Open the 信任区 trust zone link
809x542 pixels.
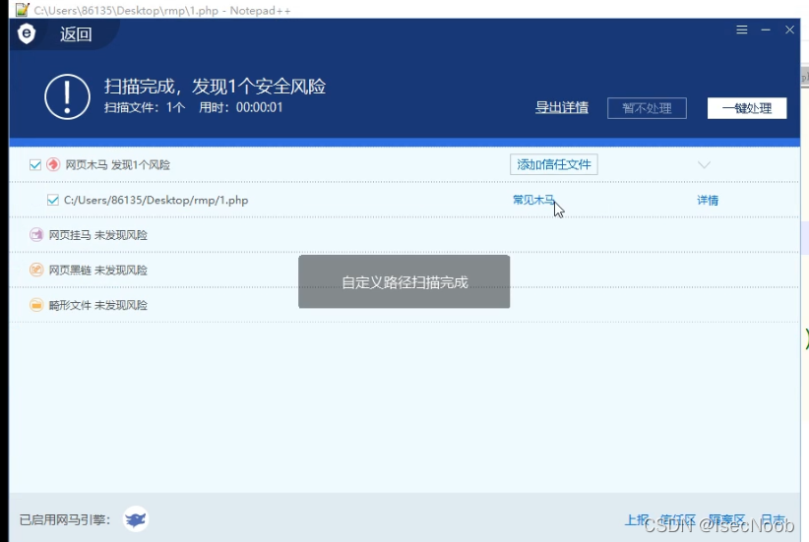678,519
